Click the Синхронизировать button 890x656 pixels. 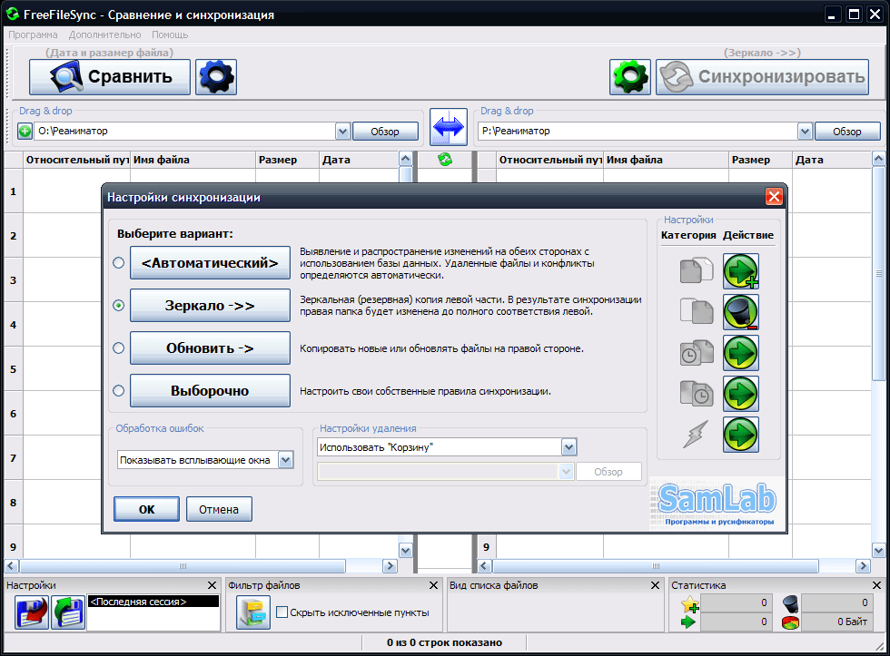[762, 77]
